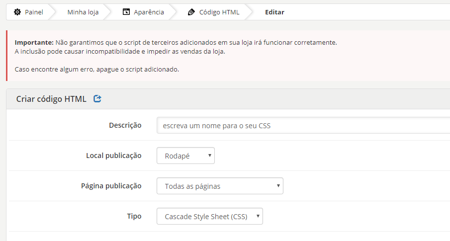Click the window icon beside Aparência
This screenshot has height=241, width=450.
click(x=126, y=12)
